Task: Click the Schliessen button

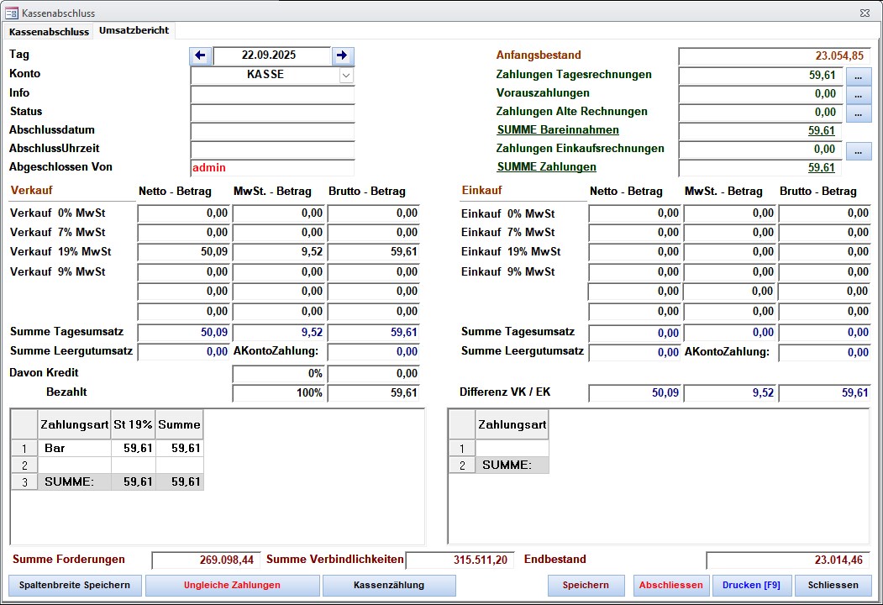Action: [x=833, y=586]
